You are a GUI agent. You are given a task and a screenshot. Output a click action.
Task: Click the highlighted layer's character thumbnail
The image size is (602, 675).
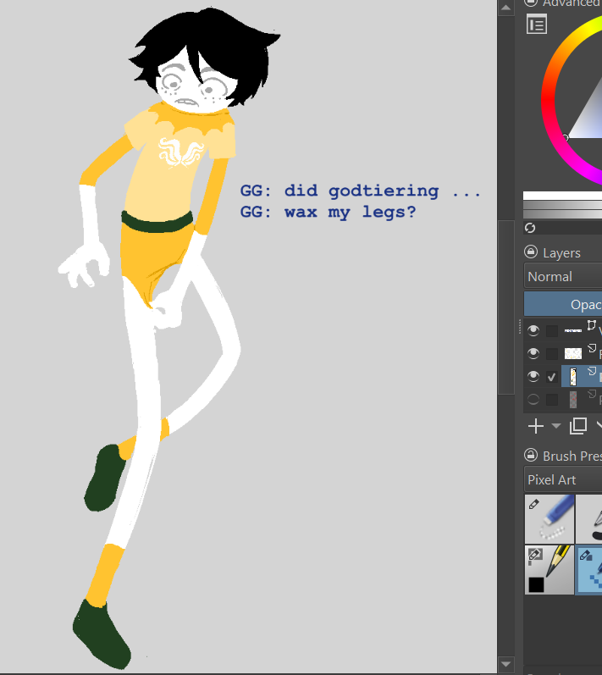(x=573, y=377)
